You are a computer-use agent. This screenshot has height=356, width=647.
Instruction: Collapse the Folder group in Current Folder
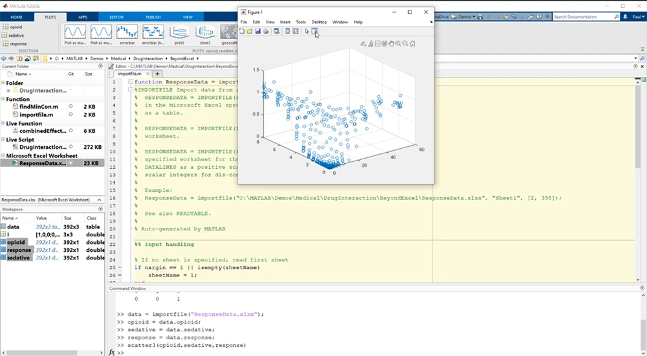pyautogui.click(x=3, y=83)
